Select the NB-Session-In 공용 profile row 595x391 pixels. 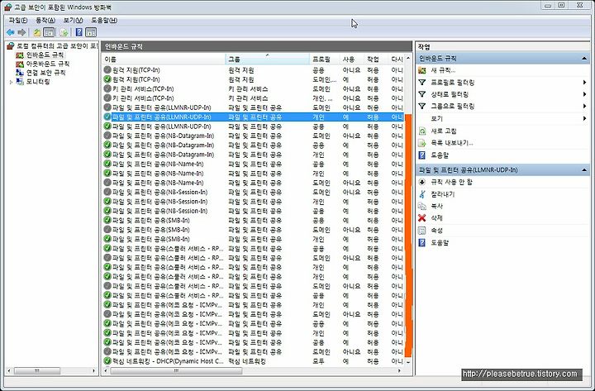[253, 211]
